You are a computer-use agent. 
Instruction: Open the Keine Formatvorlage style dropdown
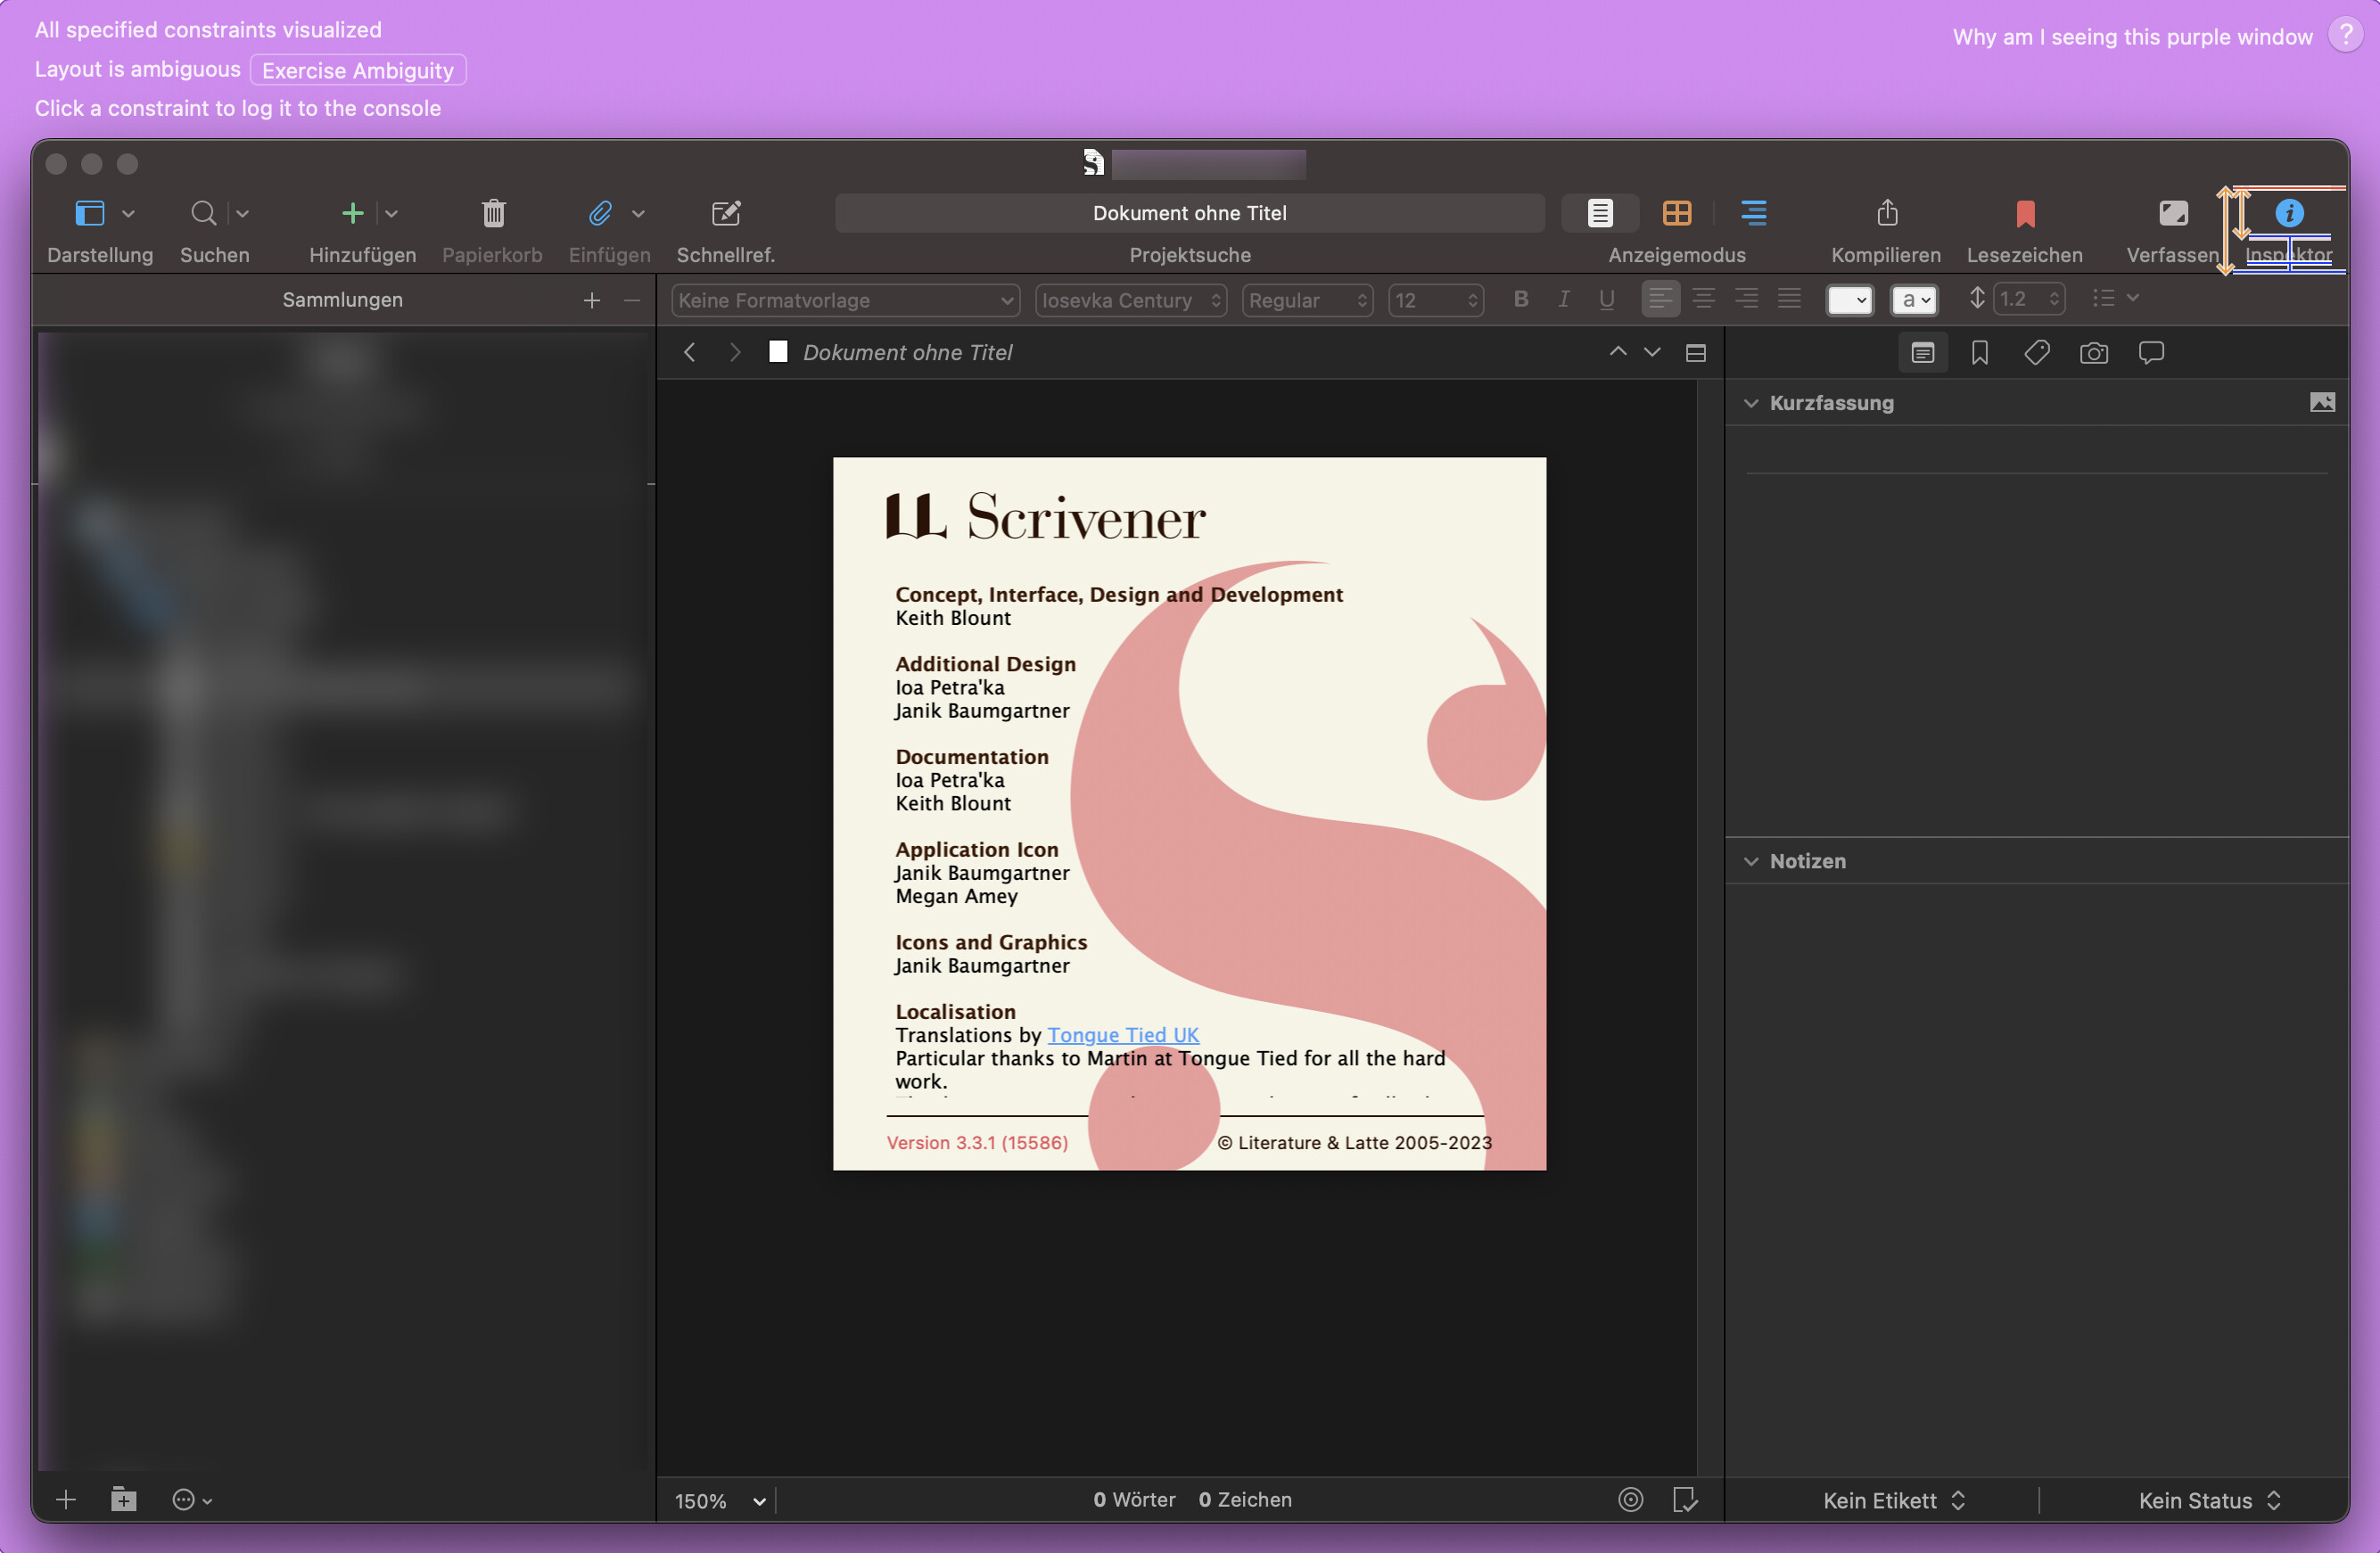(x=845, y=300)
